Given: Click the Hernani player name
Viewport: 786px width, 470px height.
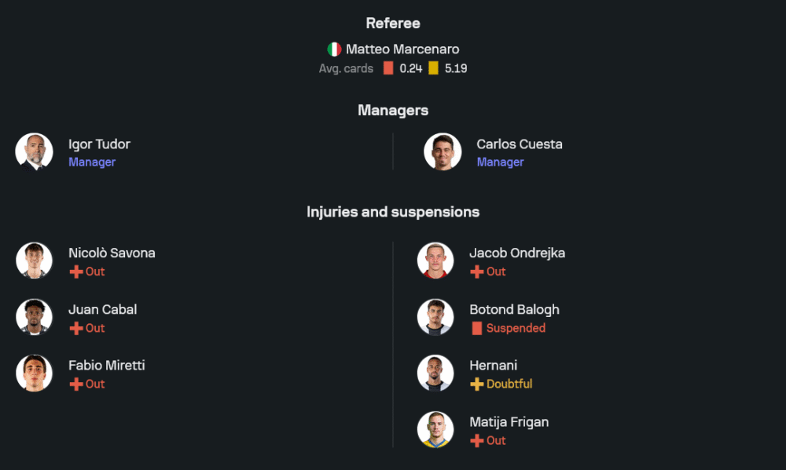Looking at the screenshot, I should coord(493,366).
